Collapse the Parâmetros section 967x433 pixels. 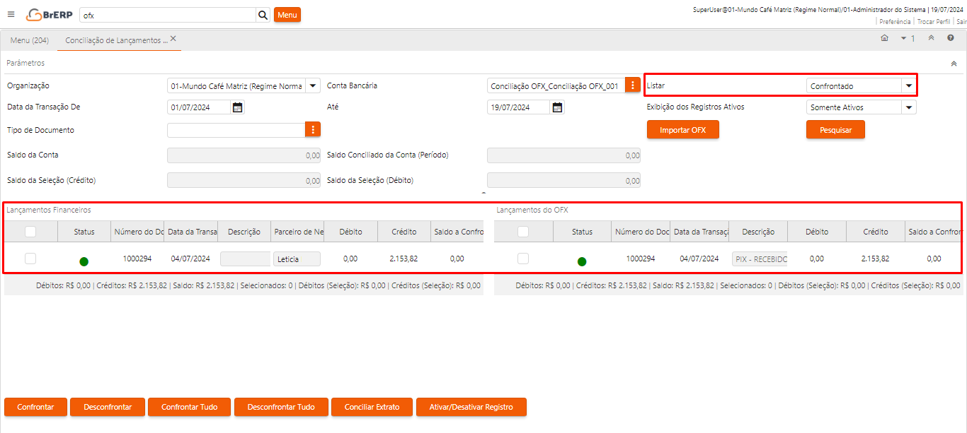[954, 64]
